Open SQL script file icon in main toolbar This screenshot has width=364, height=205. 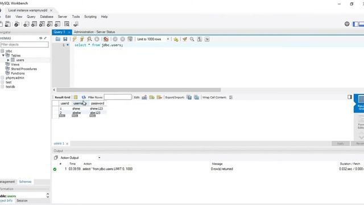pos(7,24)
